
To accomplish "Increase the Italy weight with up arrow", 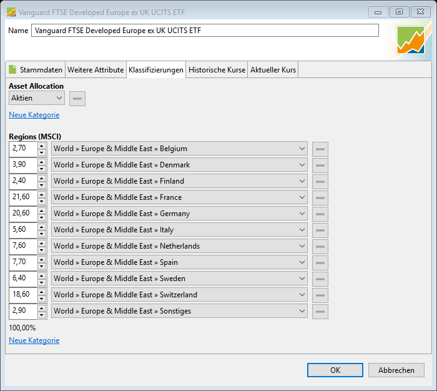I will 42,227.
